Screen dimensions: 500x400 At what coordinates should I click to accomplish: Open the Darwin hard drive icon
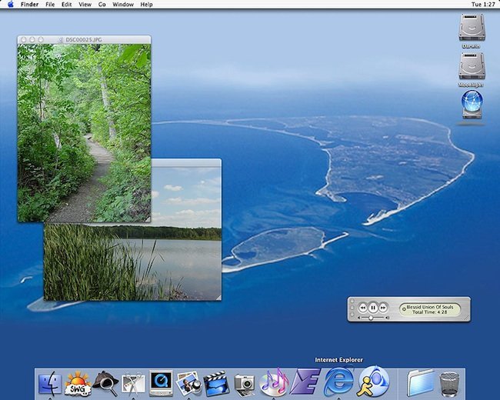(x=471, y=28)
